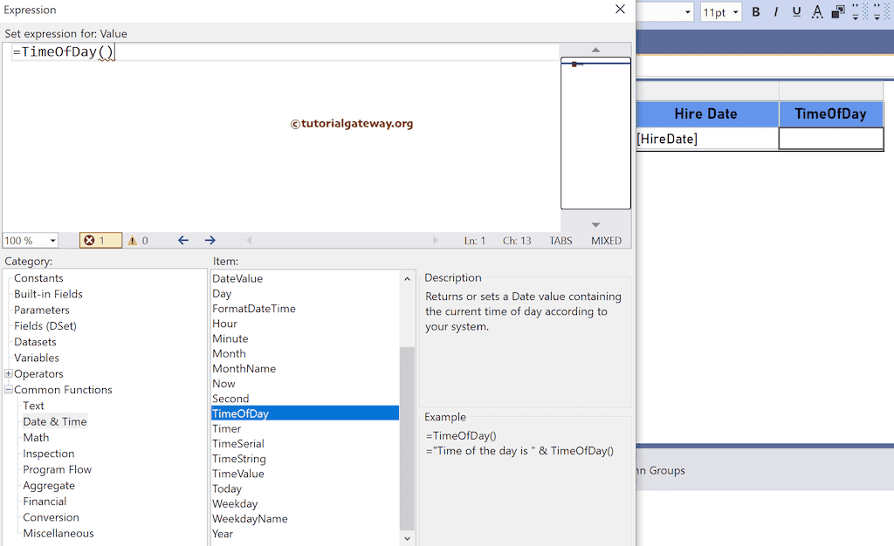
Task: Click the TimeOfDay column header in report
Action: (831, 114)
